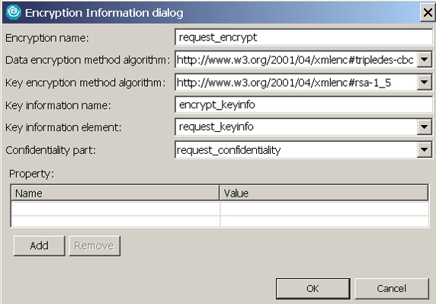Open the Key information element dropdown arrow
Image resolution: width=436 pixels, height=304 pixels.
[424, 127]
